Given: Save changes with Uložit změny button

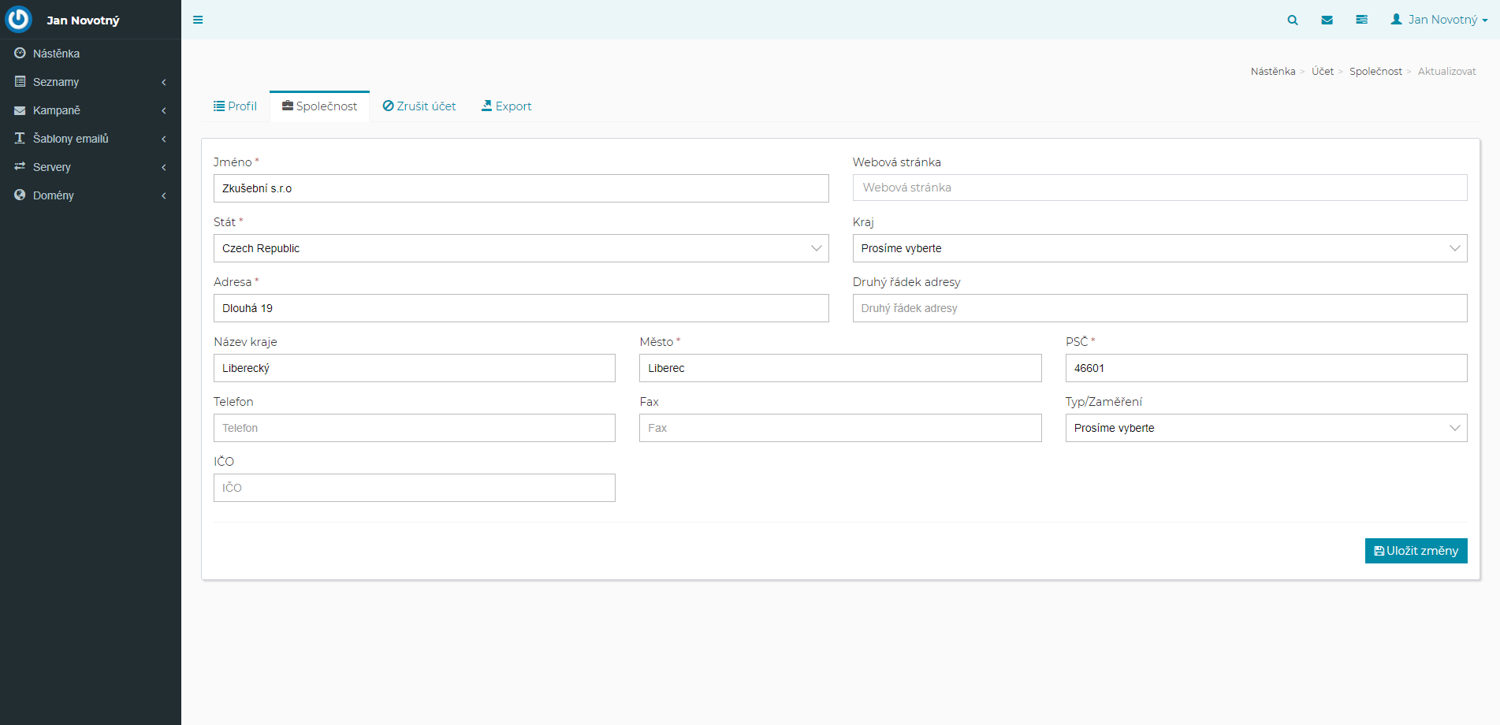Looking at the screenshot, I should pos(1416,551).
